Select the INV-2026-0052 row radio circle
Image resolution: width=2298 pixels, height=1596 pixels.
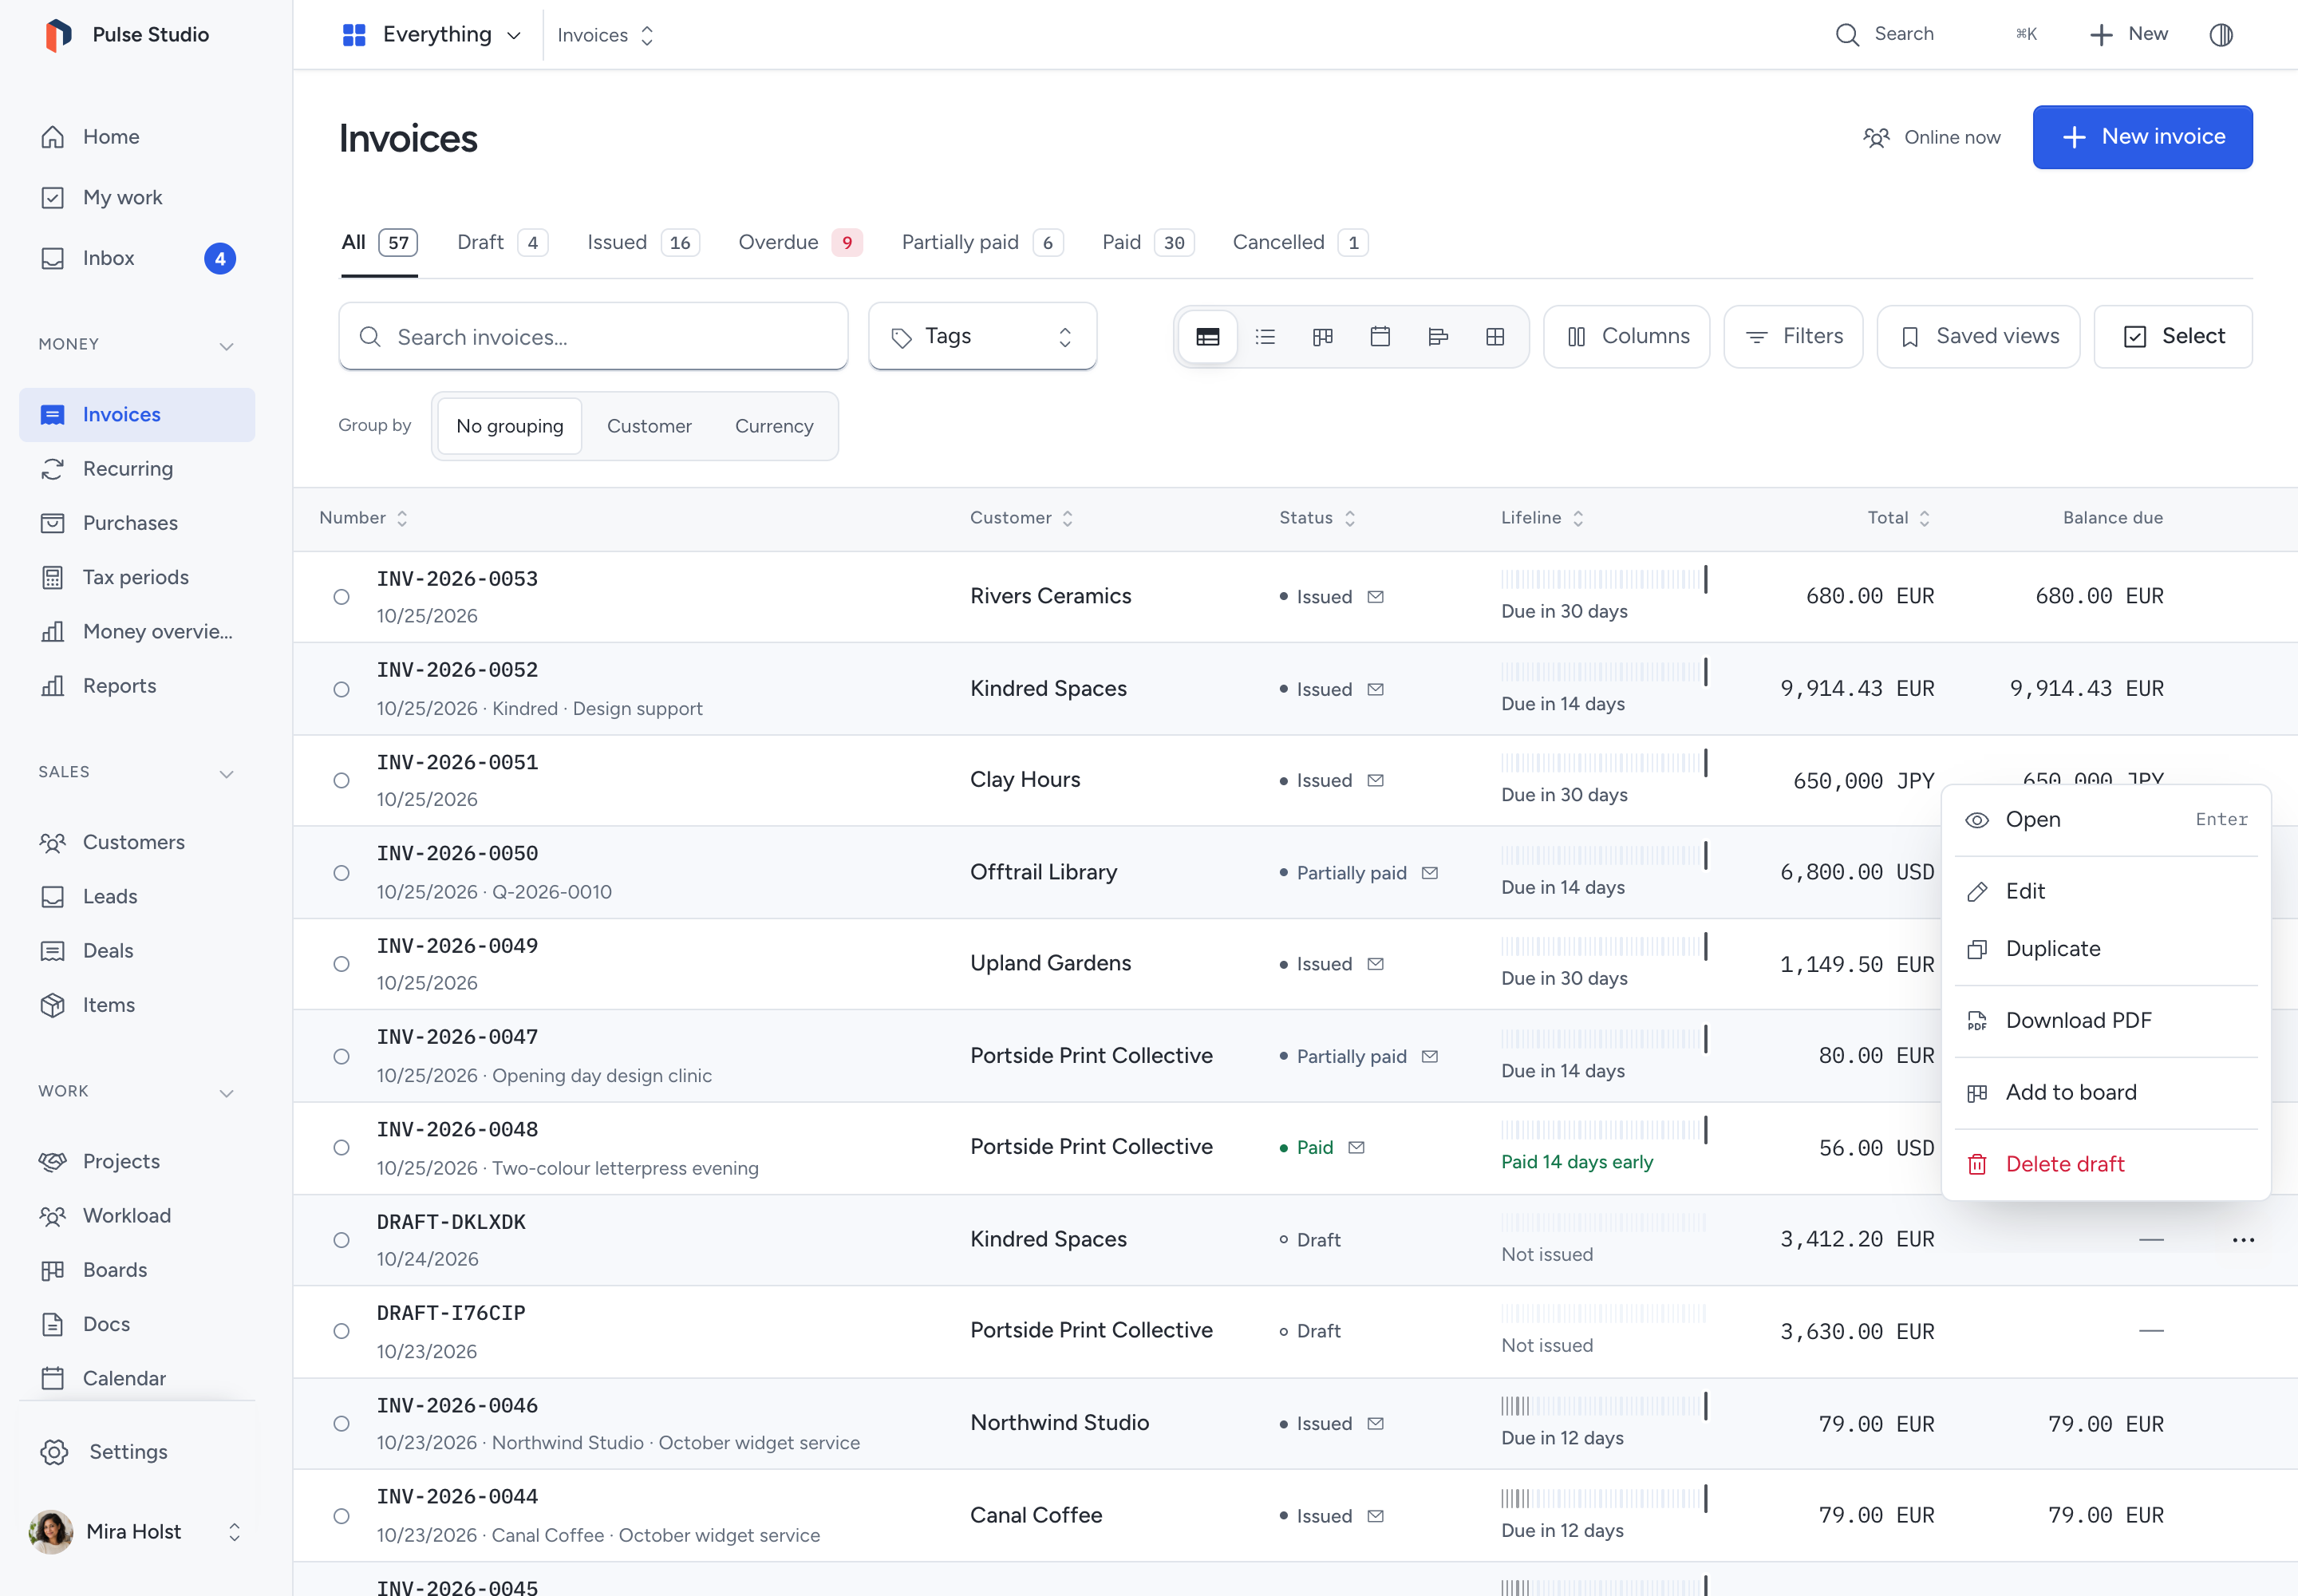click(341, 690)
